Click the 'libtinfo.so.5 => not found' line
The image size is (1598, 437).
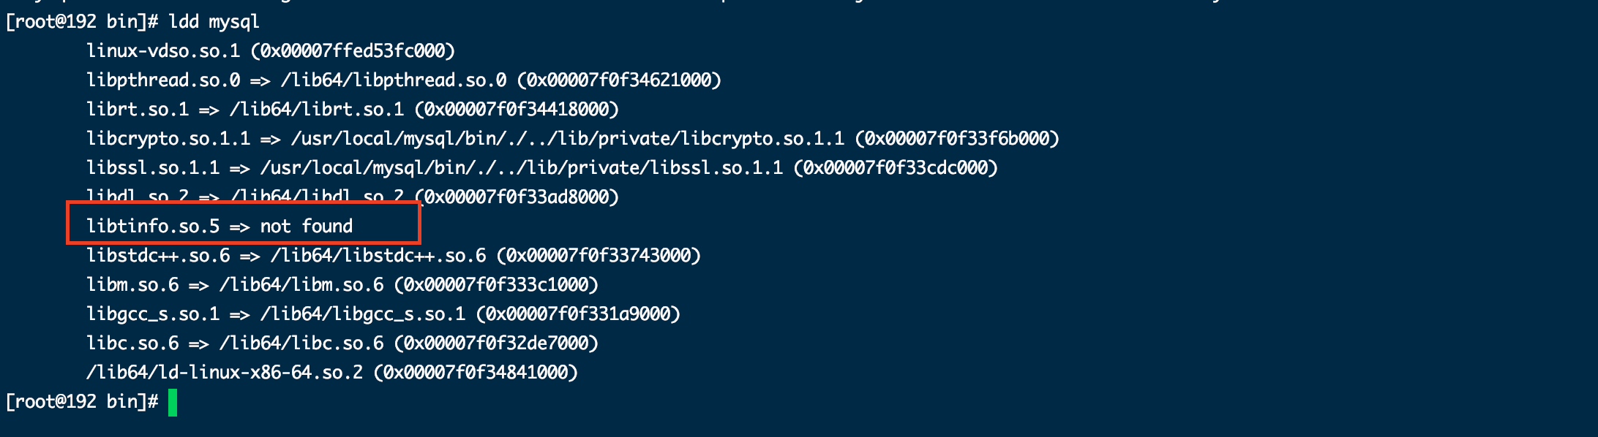click(x=220, y=227)
